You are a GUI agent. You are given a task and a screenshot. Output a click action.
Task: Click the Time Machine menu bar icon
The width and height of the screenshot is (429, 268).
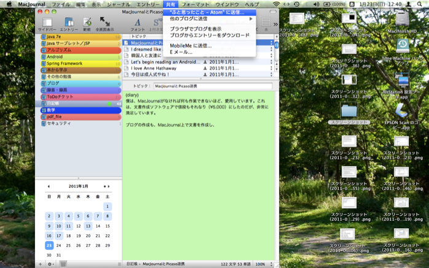point(297,4)
